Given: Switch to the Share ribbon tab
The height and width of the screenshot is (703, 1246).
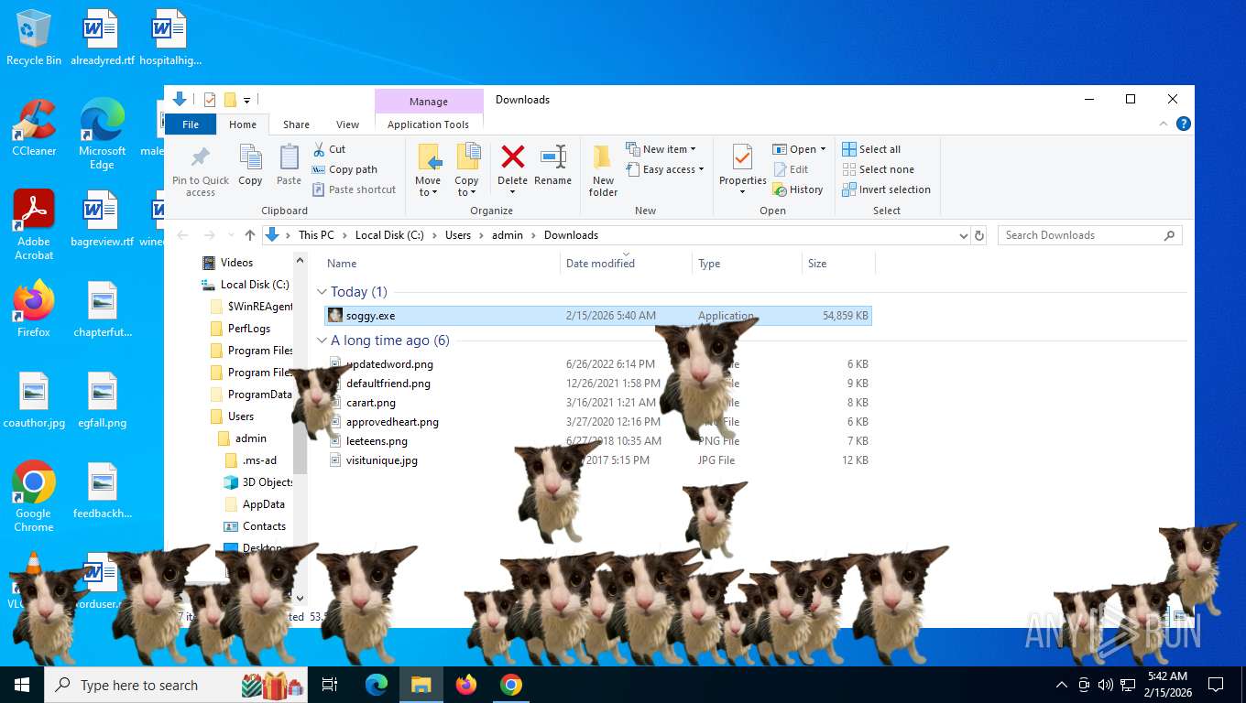Looking at the screenshot, I should click(x=296, y=124).
